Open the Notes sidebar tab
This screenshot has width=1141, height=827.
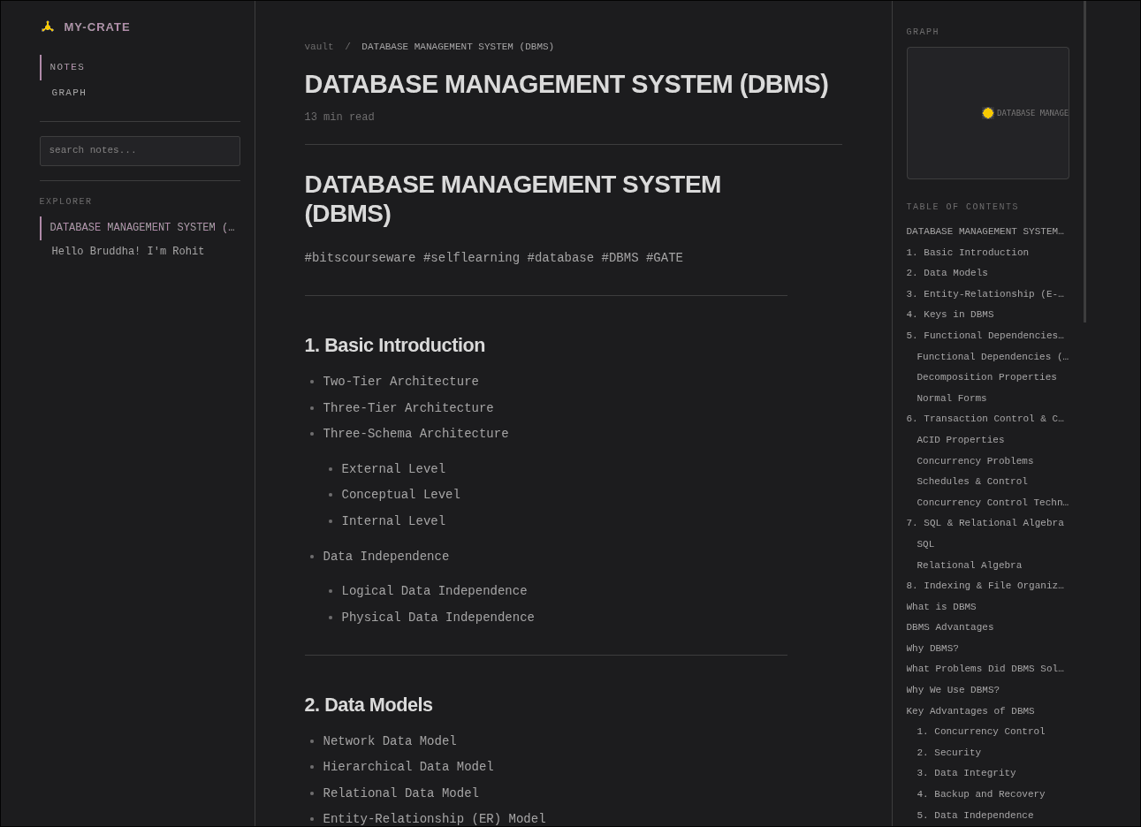67,67
